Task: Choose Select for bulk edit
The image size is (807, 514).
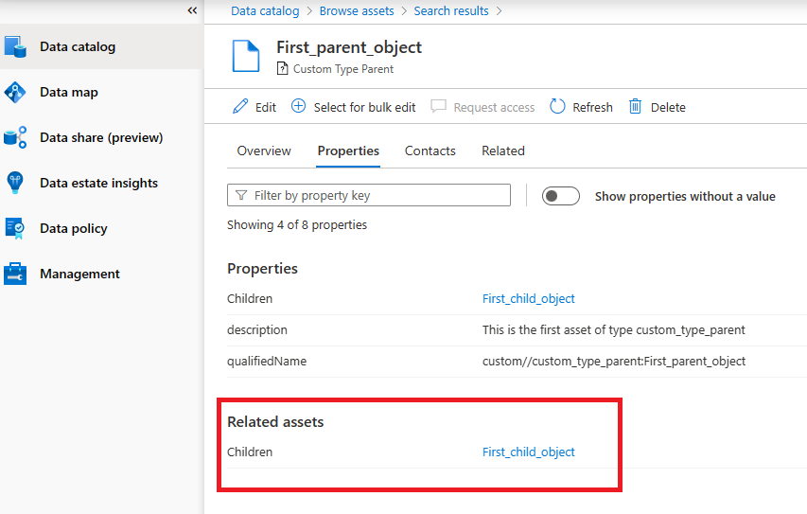Action: (x=364, y=107)
